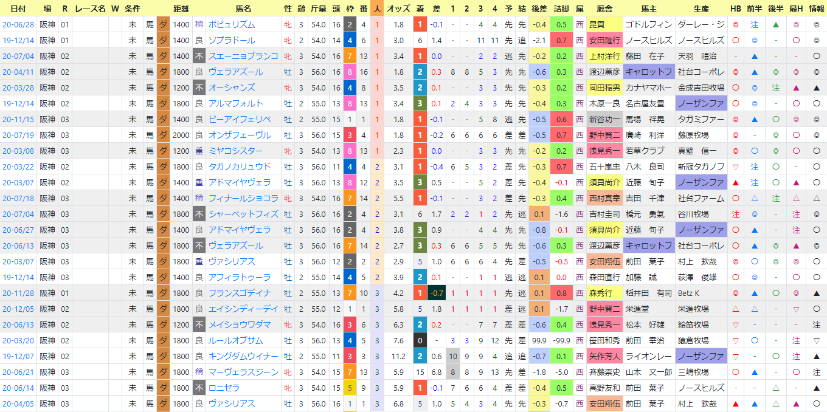The height and width of the screenshot is (412, 827).
Task: Click the レース名 column header
Action: (90, 9)
